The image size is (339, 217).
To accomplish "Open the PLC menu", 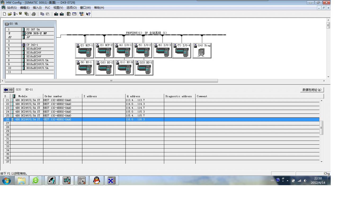I will click(47, 8).
